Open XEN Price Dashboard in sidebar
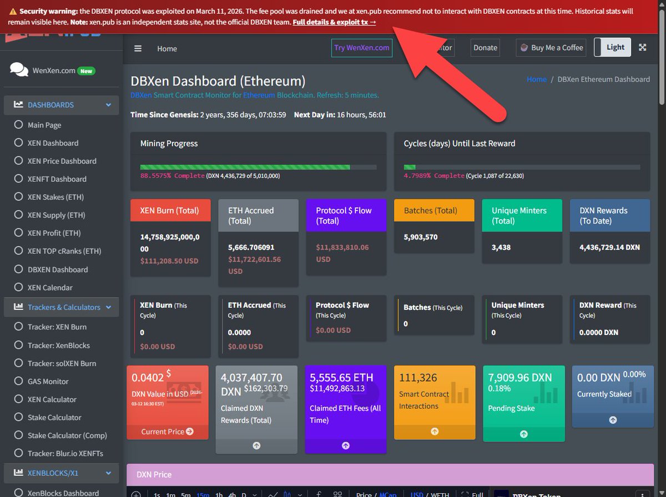This screenshot has width=666, height=497. (61, 161)
